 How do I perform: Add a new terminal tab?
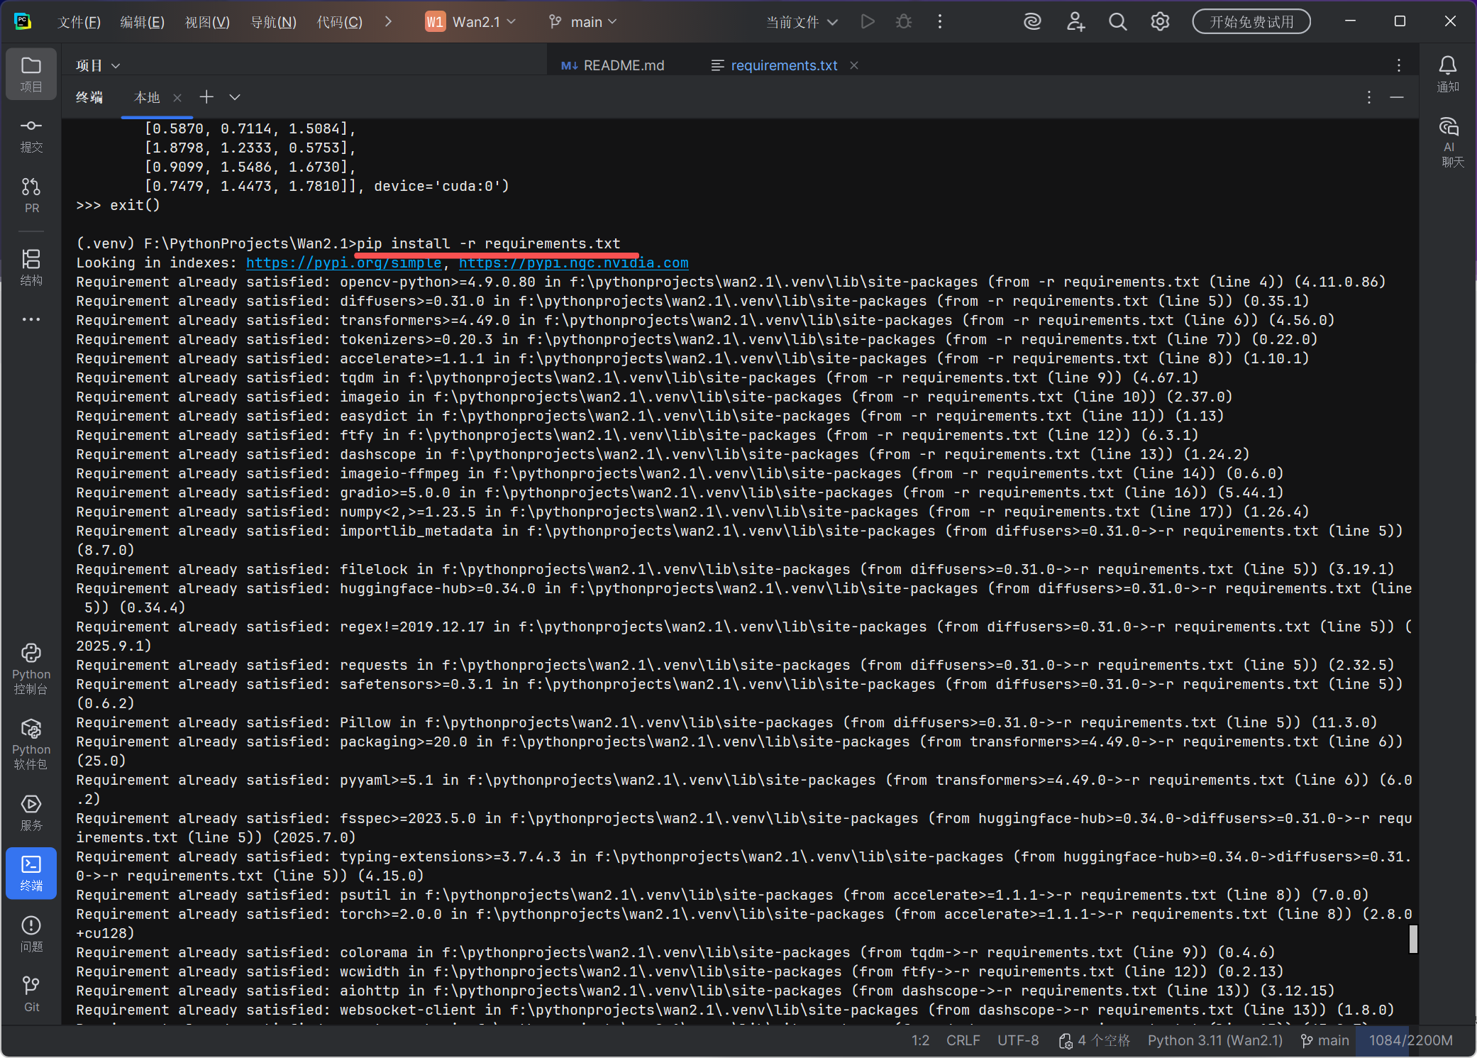point(206,97)
